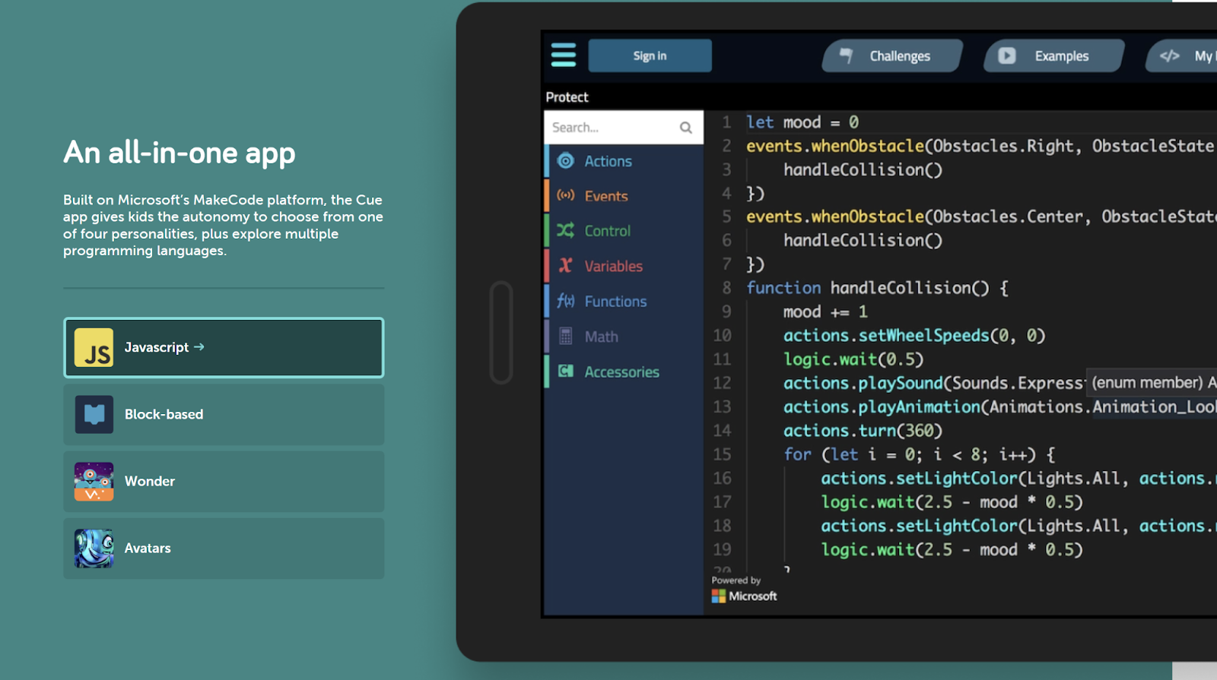The image size is (1217, 680).
Task: Click the Actions target icon
Action: [x=565, y=160]
